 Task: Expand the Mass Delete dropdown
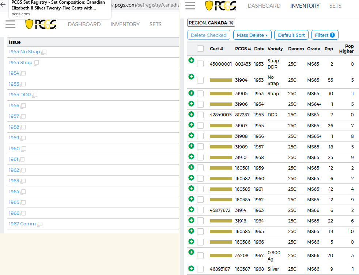[252, 35]
